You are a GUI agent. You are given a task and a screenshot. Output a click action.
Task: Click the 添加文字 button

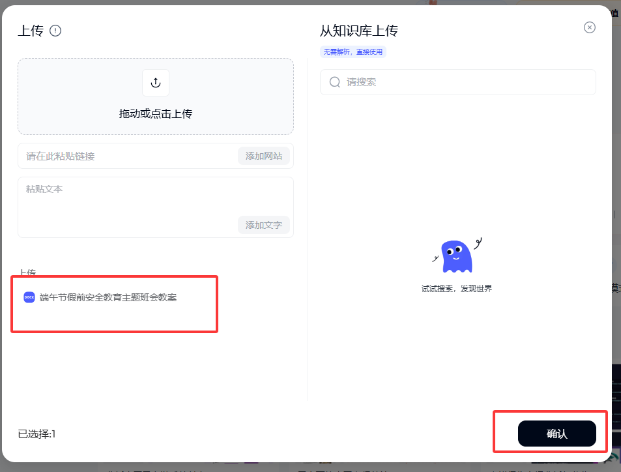coord(263,224)
